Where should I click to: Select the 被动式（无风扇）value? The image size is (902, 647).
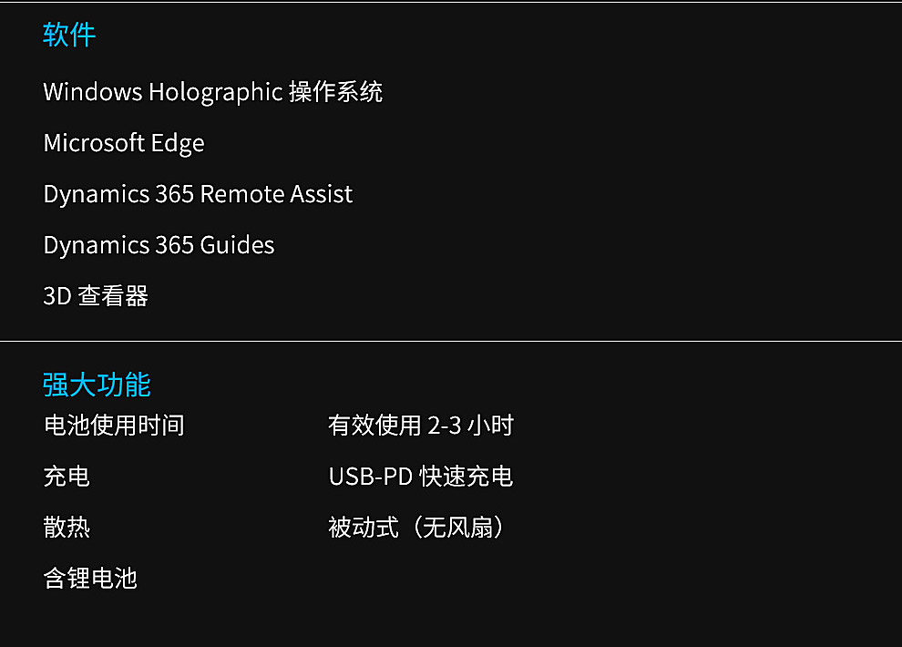coord(416,528)
